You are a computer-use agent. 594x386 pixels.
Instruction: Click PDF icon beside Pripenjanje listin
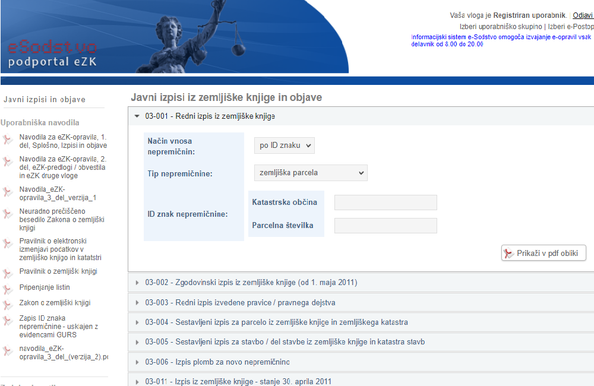tap(8, 289)
